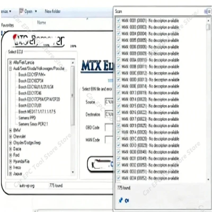
Task: Select Siemens PPD ECU
Action: pyautogui.click(x=27, y=118)
